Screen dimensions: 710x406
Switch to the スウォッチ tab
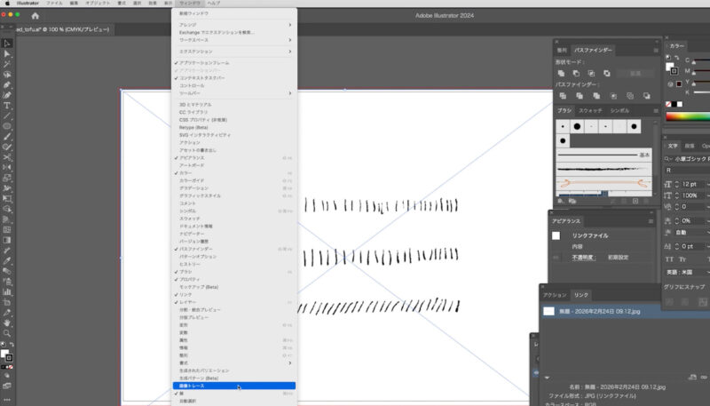[590, 110]
